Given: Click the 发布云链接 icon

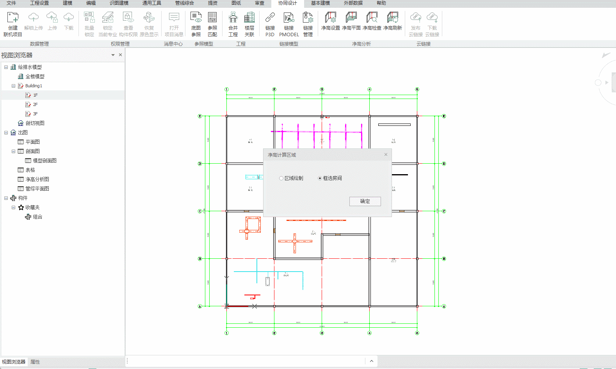Looking at the screenshot, I should tap(416, 18).
